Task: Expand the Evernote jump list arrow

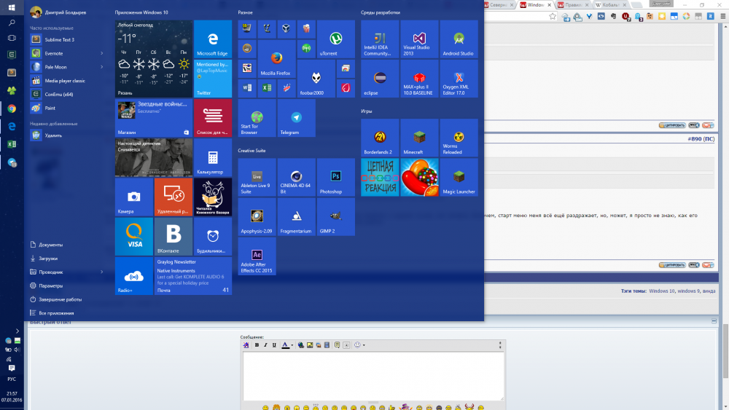Action: pos(102,53)
